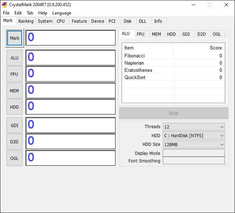Image resolution: width=235 pixels, height=213 pixels.
Task: Select the top-level Mark tab
Action: pyautogui.click(x=8, y=21)
